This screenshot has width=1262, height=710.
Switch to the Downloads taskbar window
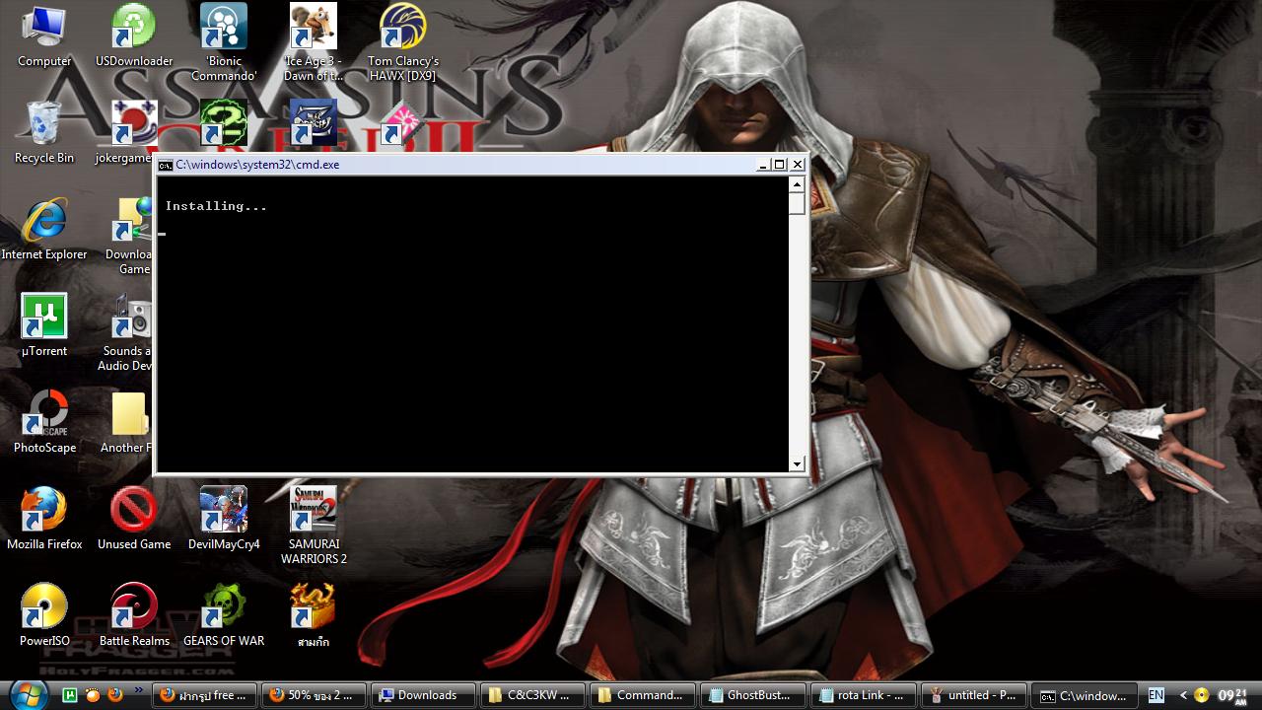pos(424,695)
